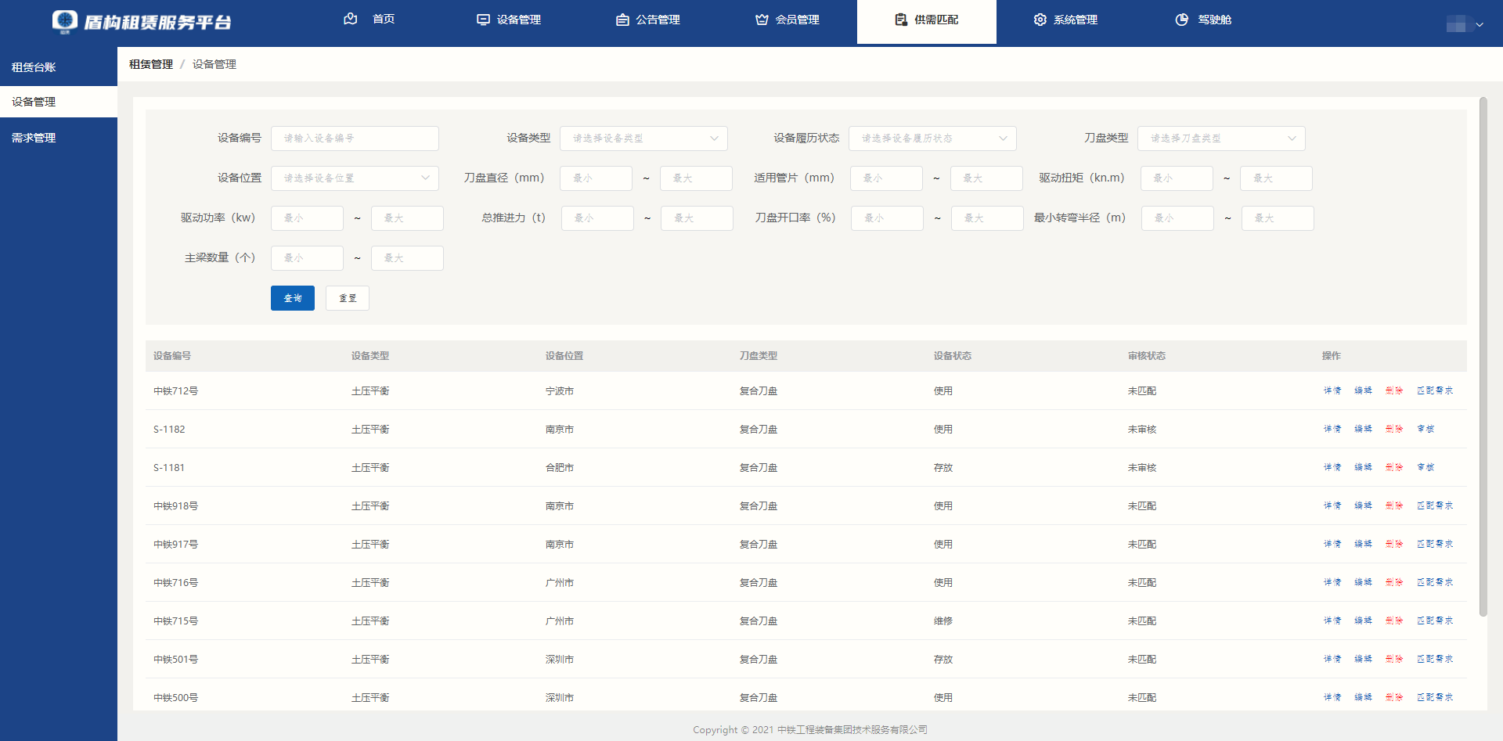
Task: Click the 重置 reset button
Action: coord(348,298)
